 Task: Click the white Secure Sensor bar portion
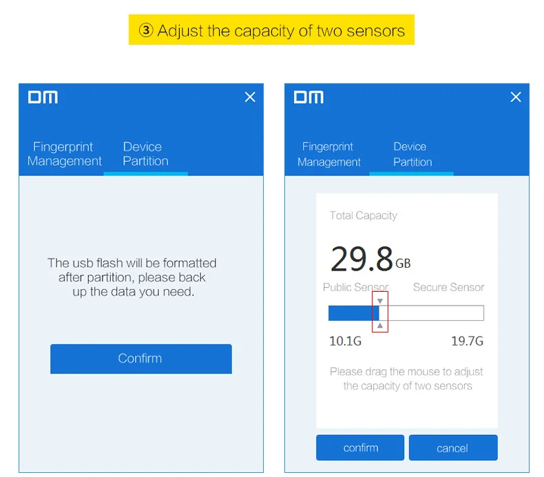tap(432, 313)
